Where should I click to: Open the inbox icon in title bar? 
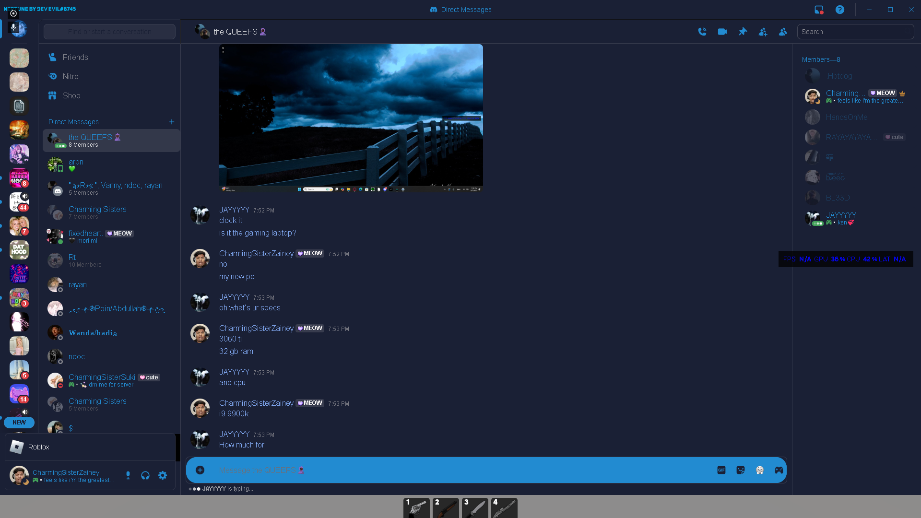pyautogui.click(x=819, y=10)
